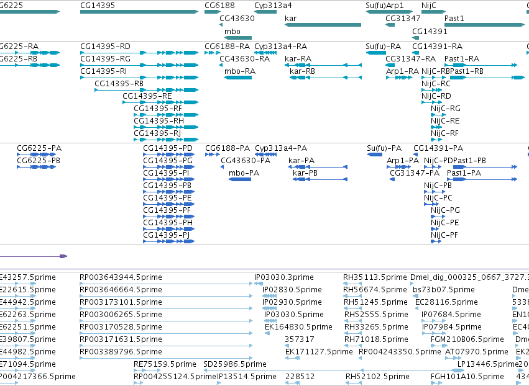Click transcript CG14395-RH
529x386 pixels.
point(166,127)
